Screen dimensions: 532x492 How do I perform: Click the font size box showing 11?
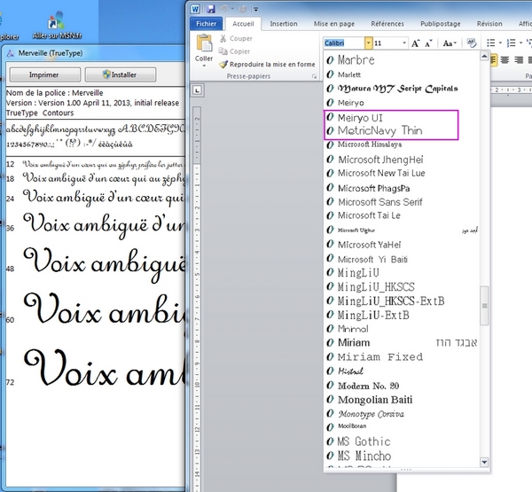coord(387,43)
